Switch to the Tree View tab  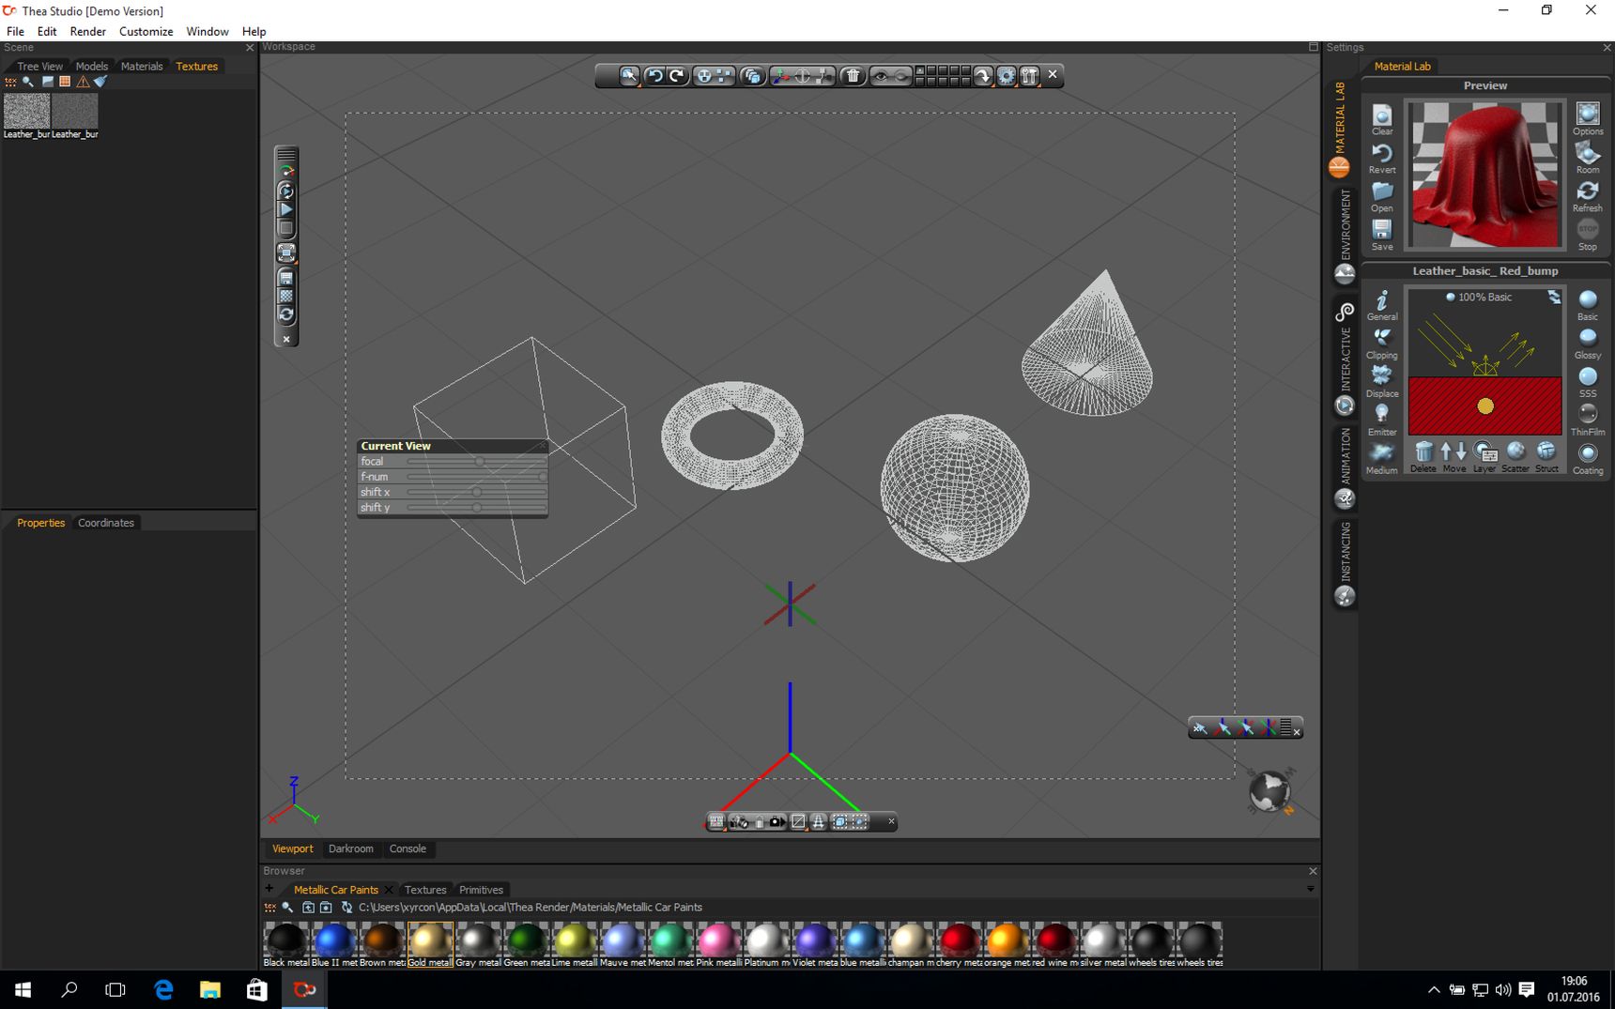coord(39,67)
